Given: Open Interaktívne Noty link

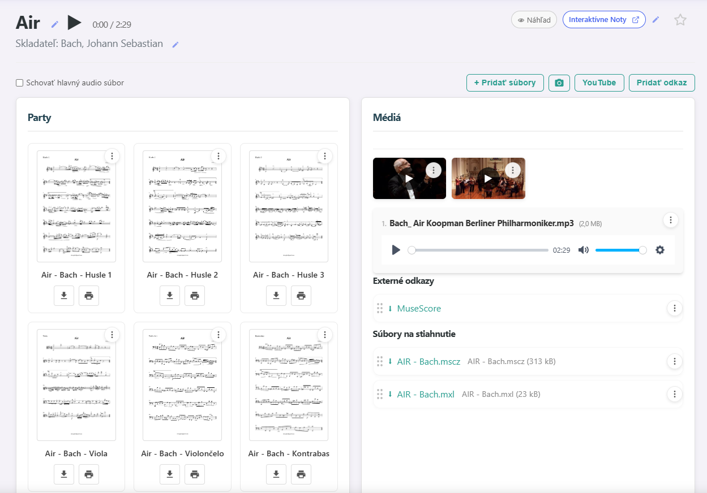Looking at the screenshot, I should point(604,20).
